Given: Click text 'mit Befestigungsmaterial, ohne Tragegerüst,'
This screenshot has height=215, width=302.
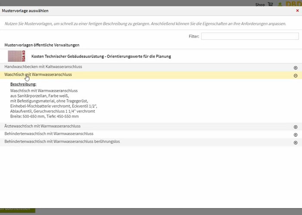Looking at the screenshot, I should [x=49, y=101].
